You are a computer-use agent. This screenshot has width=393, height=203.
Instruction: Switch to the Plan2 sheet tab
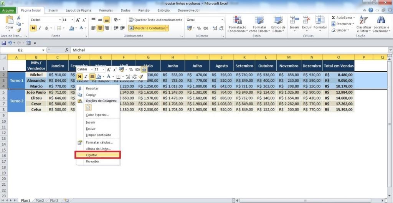pos(40,200)
